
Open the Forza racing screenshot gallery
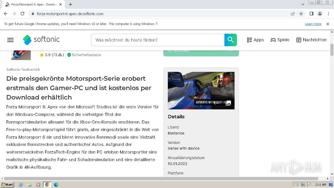pos(201,91)
